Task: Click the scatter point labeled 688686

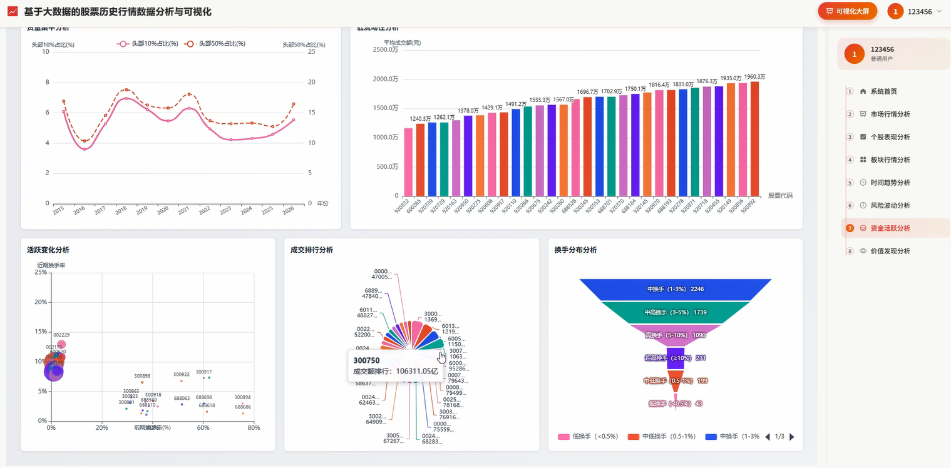Action: click(243, 413)
